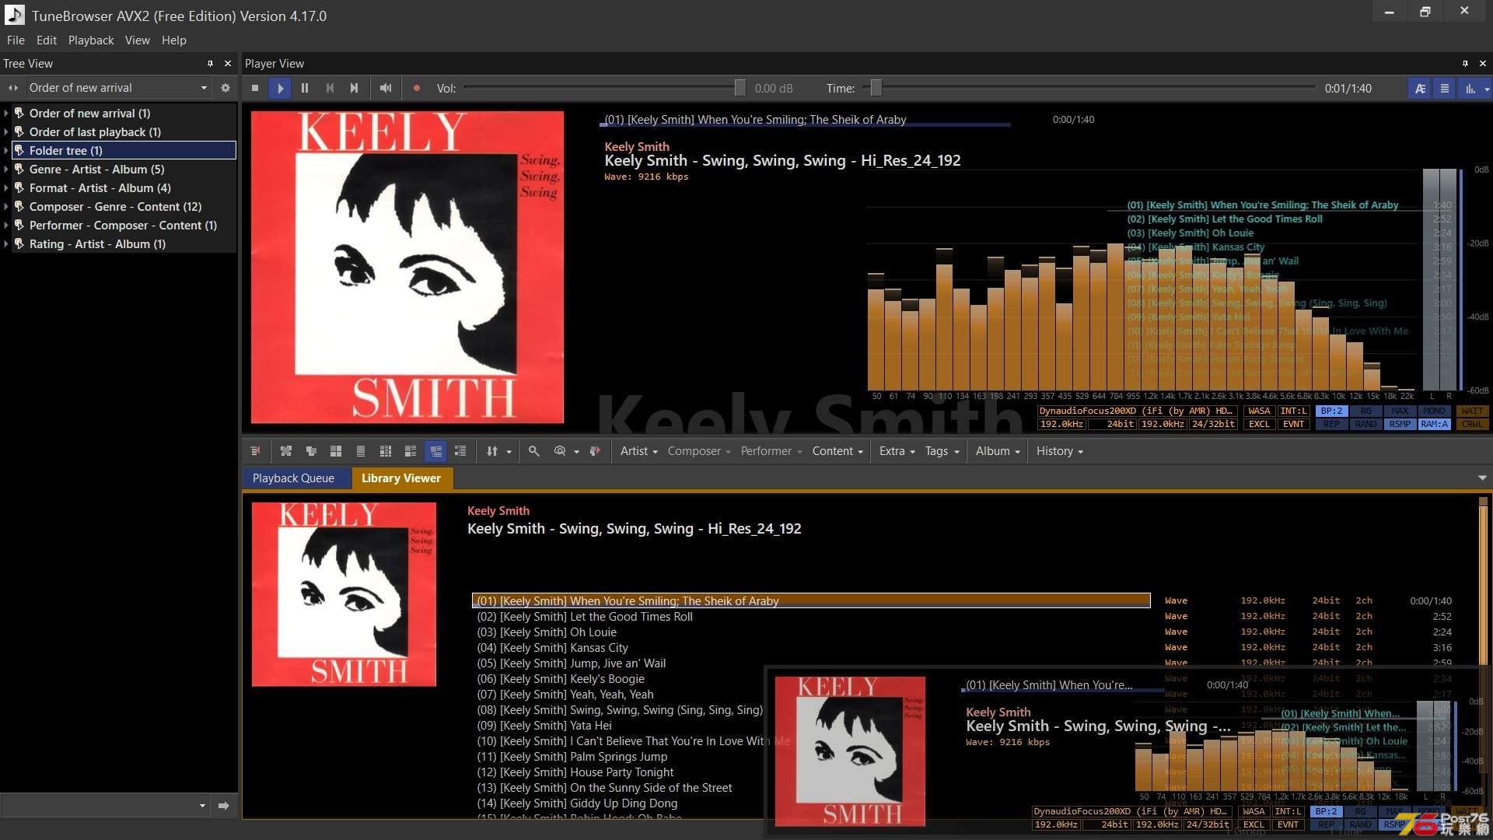Switch to the Library Viewer tab
This screenshot has width=1493, height=840.
point(401,478)
